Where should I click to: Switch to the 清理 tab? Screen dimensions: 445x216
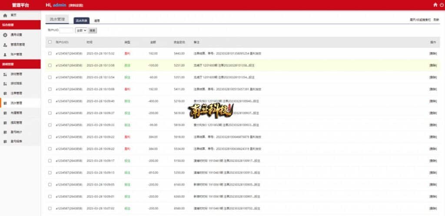point(97,20)
